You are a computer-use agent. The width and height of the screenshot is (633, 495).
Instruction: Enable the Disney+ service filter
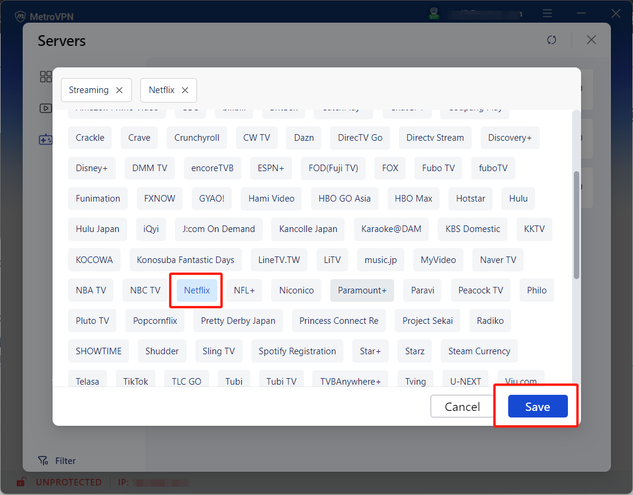(x=91, y=168)
